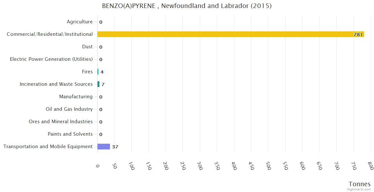Click the Tonnes axis title
This screenshot has height=192, width=374.
coord(360,184)
